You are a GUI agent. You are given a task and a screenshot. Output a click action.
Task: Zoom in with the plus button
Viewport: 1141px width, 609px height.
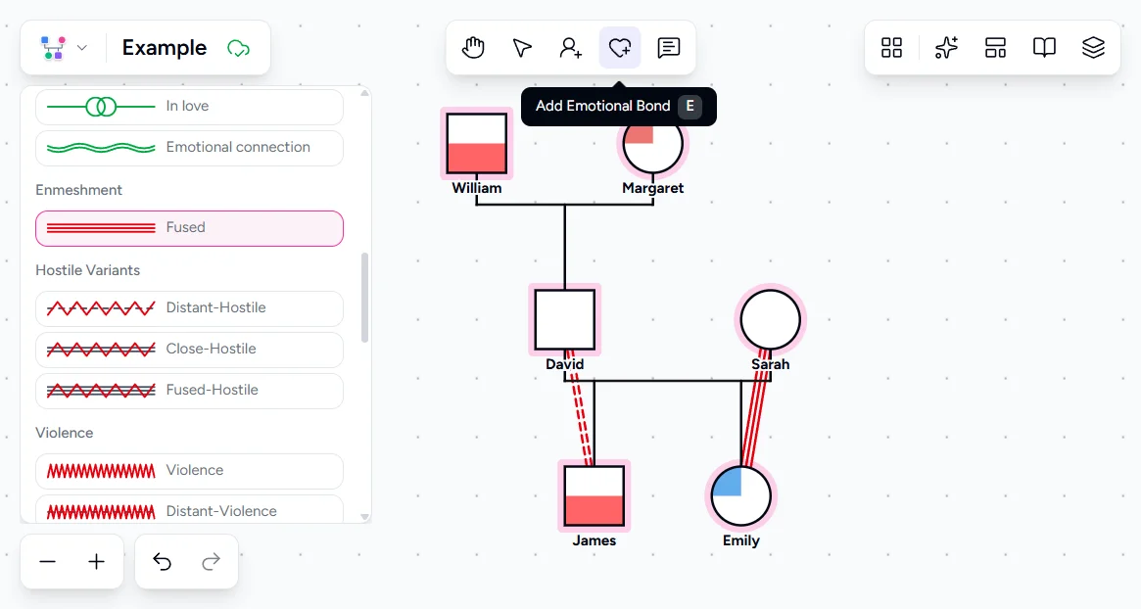96,562
